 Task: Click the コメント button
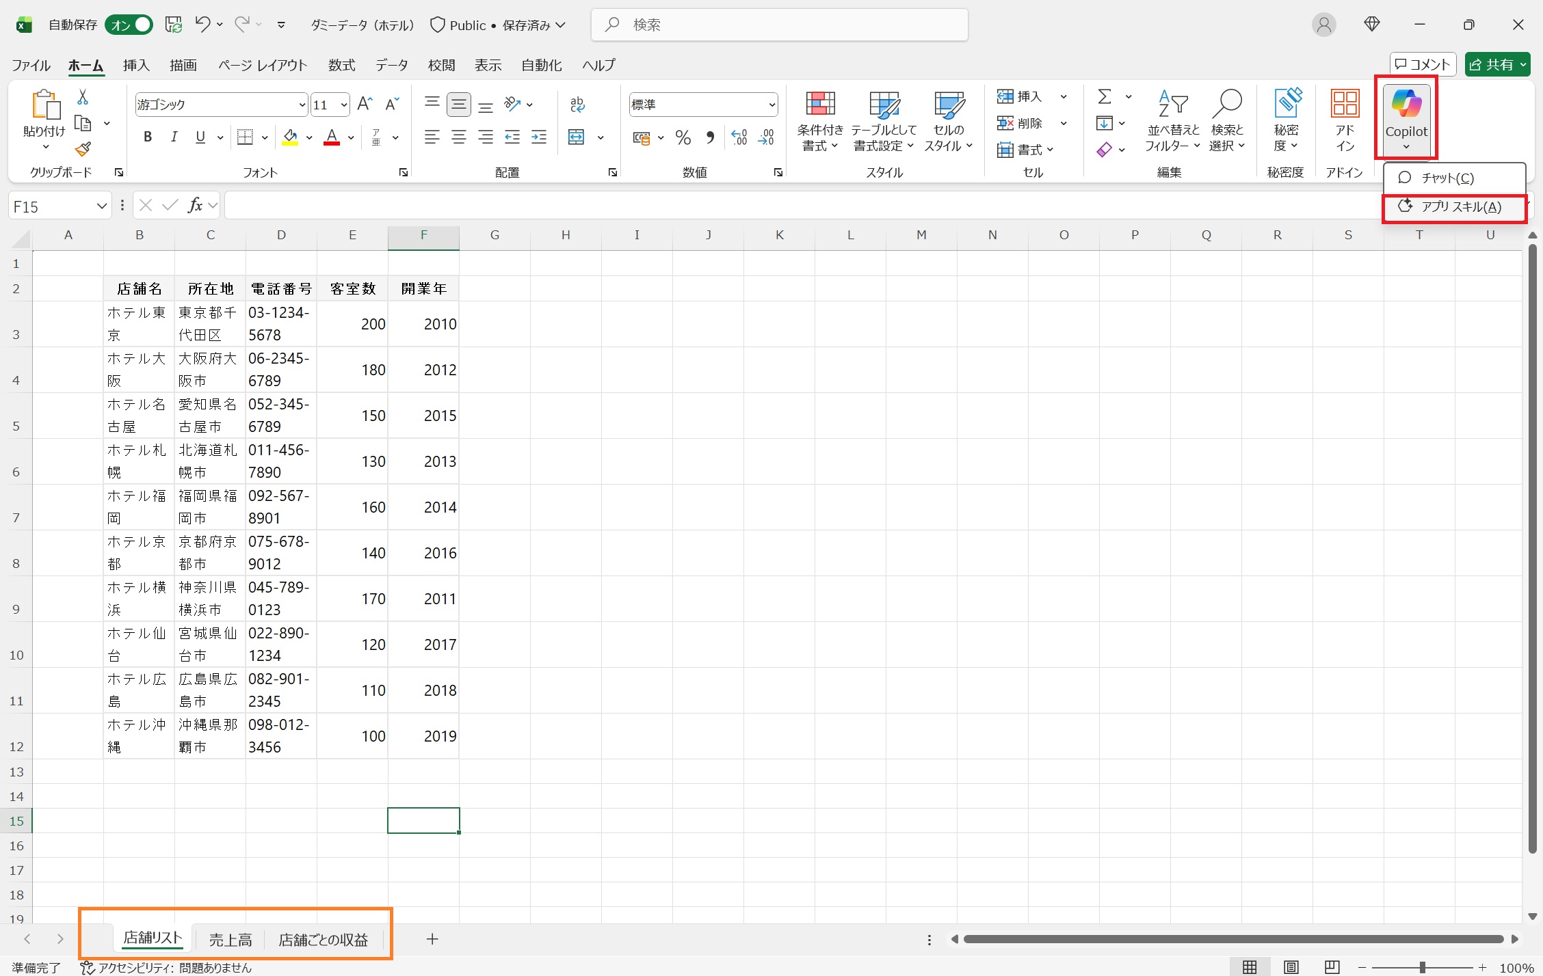point(1423,64)
